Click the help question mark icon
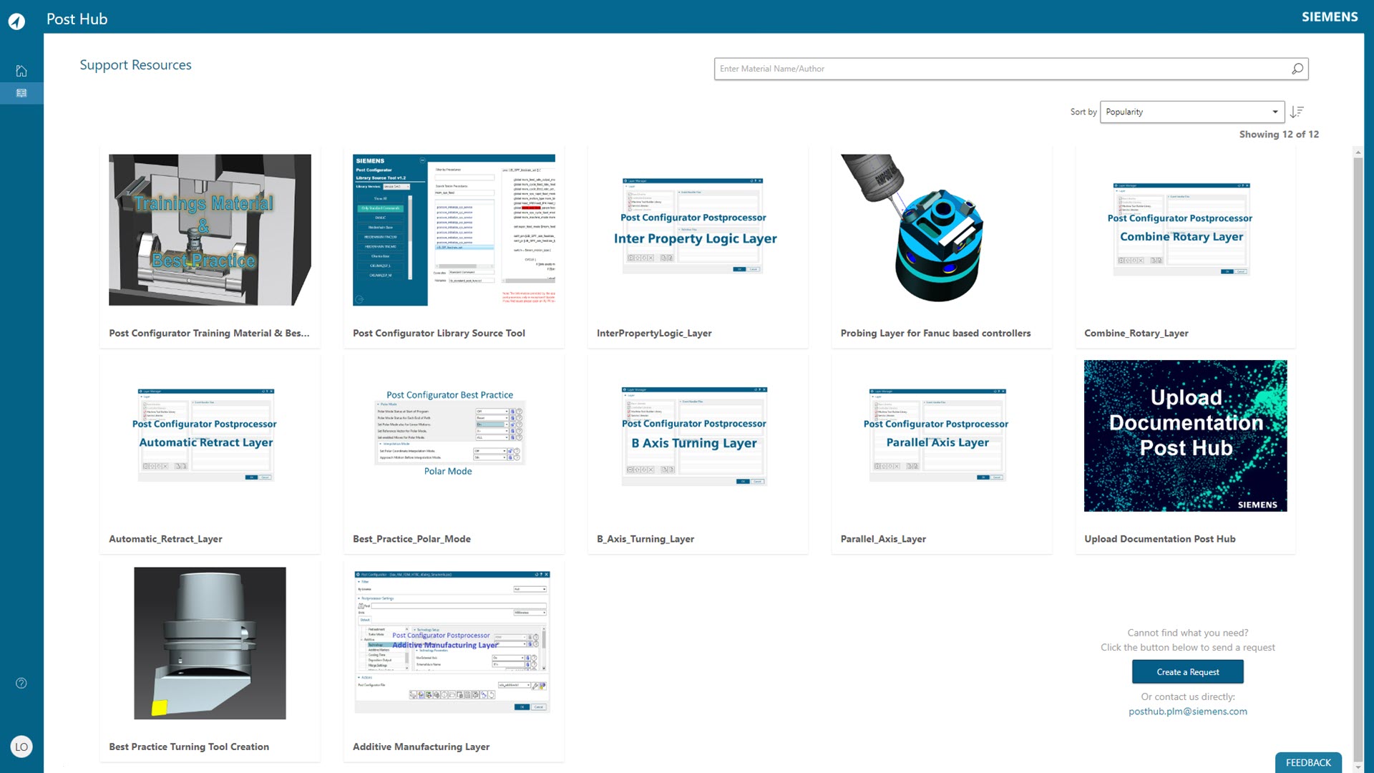Viewport: 1374px width, 773px height. coord(21,683)
